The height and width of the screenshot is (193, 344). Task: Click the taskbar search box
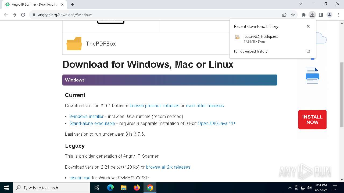[52, 188]
